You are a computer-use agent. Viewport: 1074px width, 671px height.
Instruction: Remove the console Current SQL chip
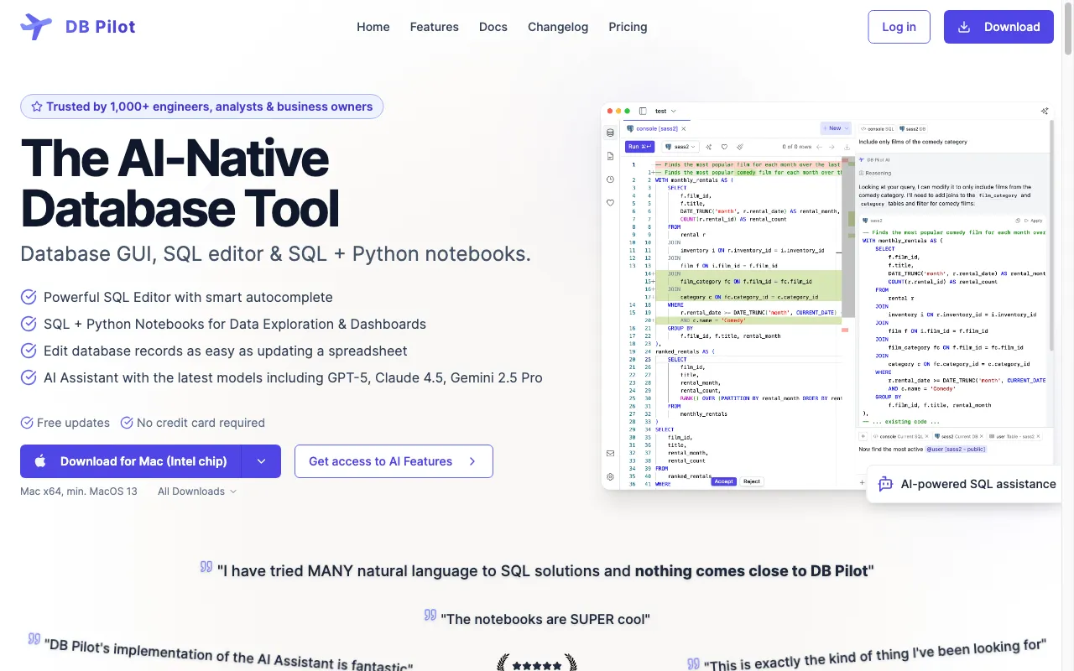[925, 436]
